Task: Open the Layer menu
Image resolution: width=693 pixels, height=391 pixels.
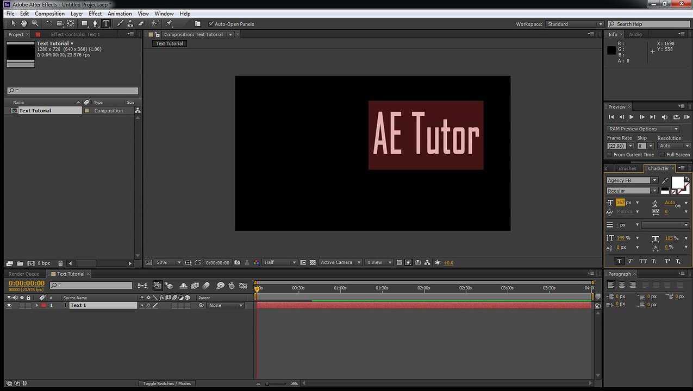Action: 77,14
